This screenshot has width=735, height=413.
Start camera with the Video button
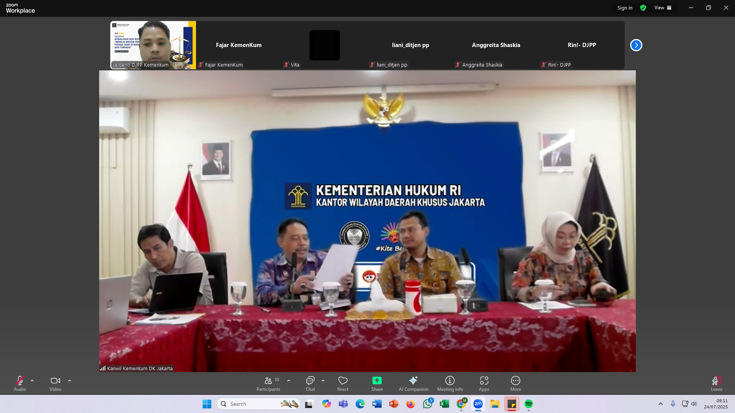(55, 384)
